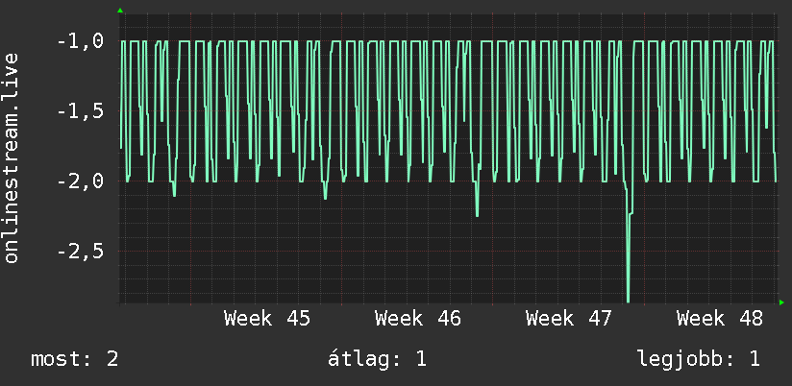Click the -2,0 y-axis value

tap(81, 181)
